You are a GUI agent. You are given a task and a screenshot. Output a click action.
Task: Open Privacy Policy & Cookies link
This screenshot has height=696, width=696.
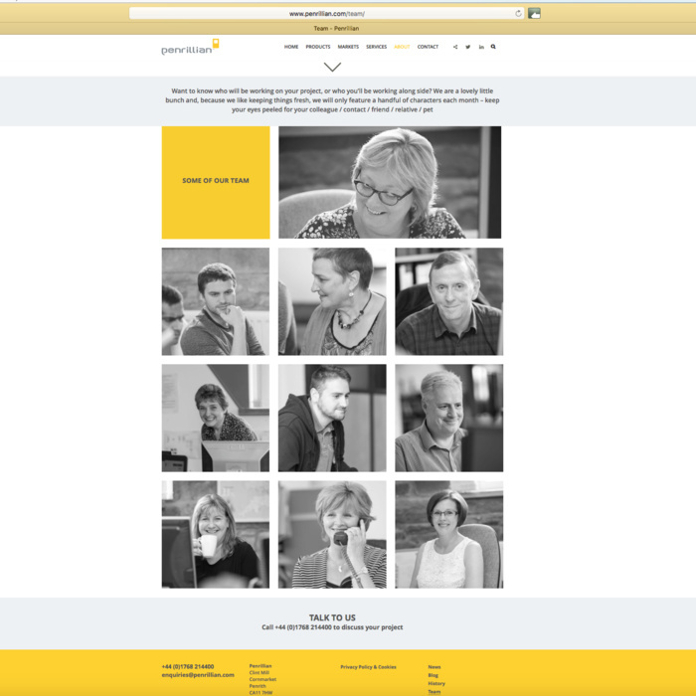click(369, 667)
